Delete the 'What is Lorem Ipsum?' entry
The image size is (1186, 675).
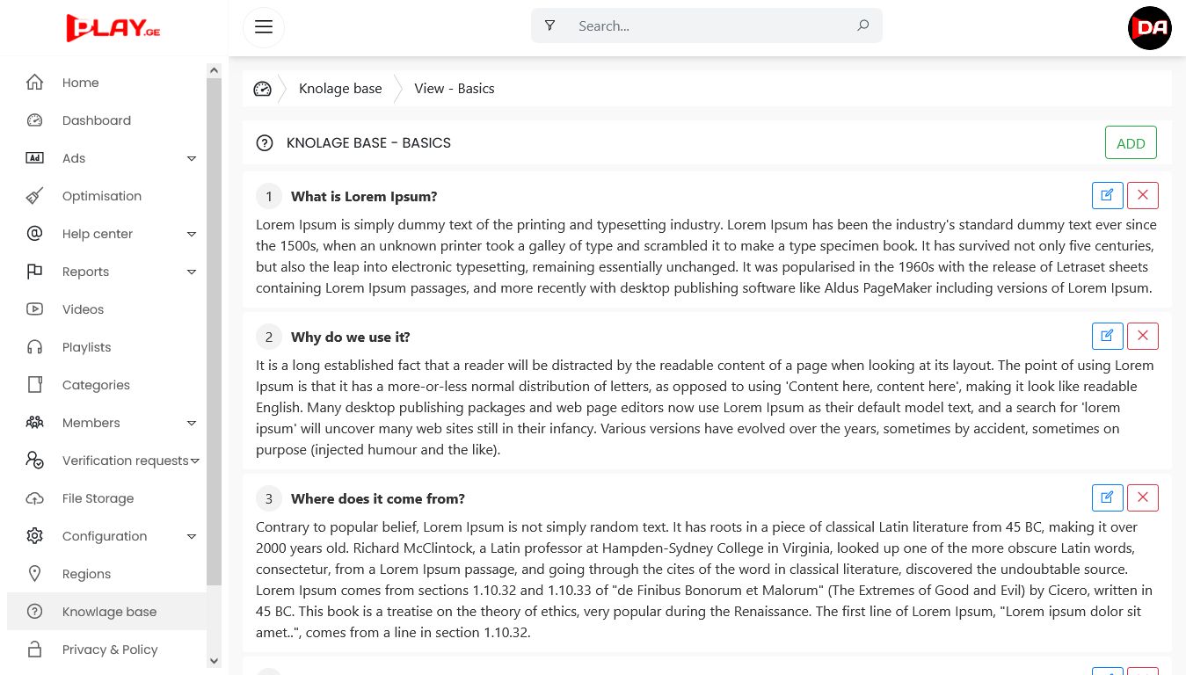[x=1142, y=195]
